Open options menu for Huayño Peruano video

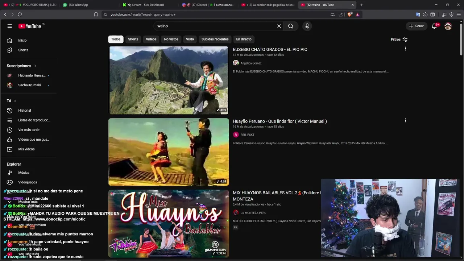coord(405,120)
